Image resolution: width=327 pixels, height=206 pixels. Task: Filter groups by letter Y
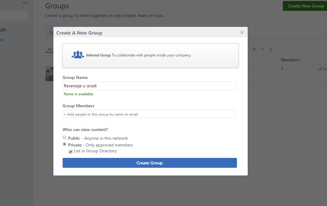click(263, 49)
